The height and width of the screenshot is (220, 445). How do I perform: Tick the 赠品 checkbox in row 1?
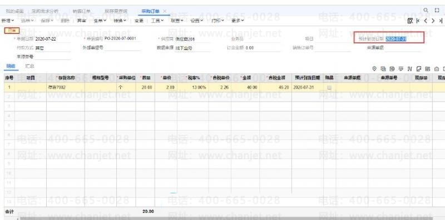tap(329, 88)
